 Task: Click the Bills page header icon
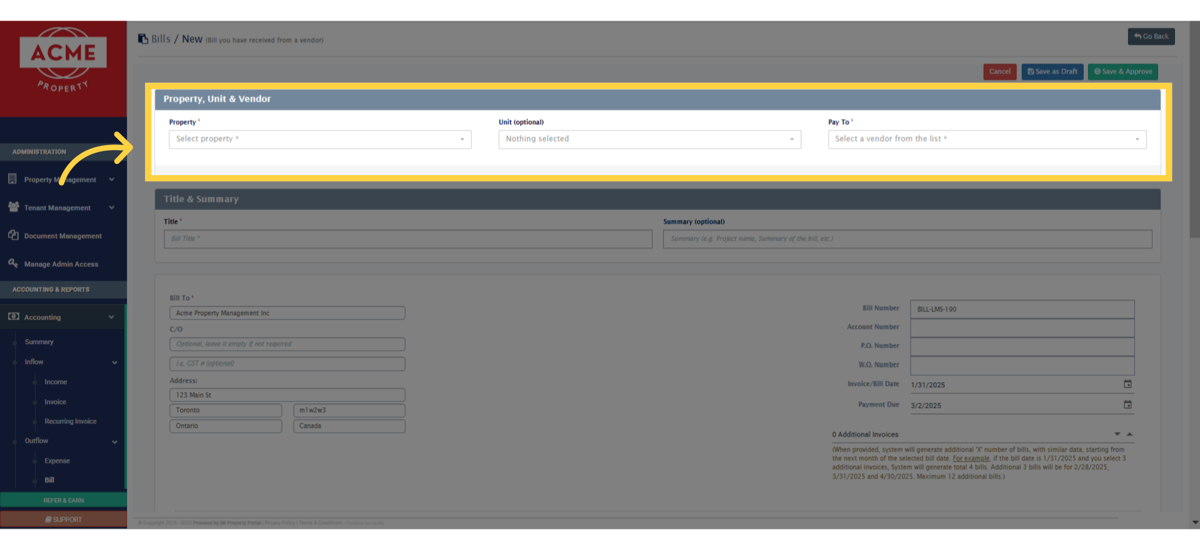click(143, 39)
